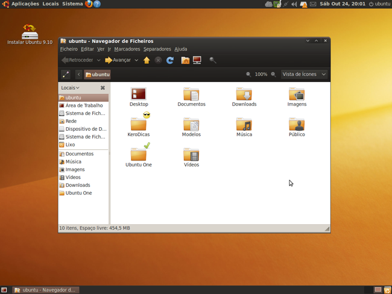Viewport: 392px width, 294px height.
Task: Click the taskbar ubuntu Navegador window button
Action: (x=46, y=290)
